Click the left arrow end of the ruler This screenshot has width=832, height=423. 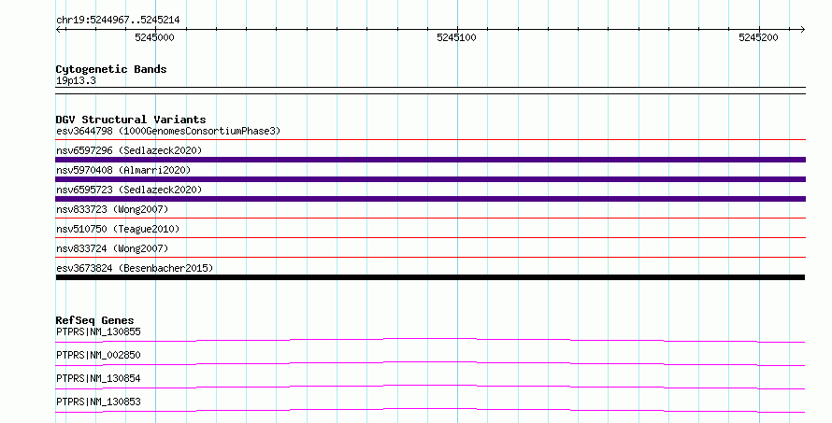click(x=59, y=30)
